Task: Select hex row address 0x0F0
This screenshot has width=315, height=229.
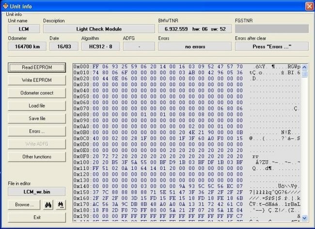Action: coord(82,156)
